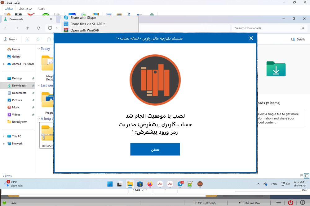The image size is (310, 206).
Task: Switch to the خروجی فایل tab
Action: 26,9
